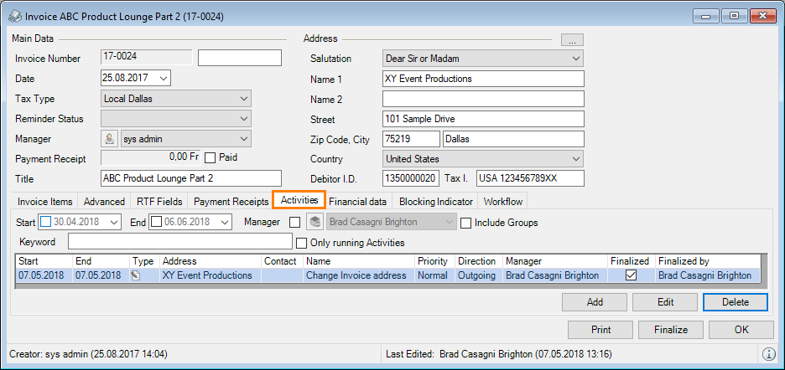
Task: Check Only running Activities
Action: point(302,243)
